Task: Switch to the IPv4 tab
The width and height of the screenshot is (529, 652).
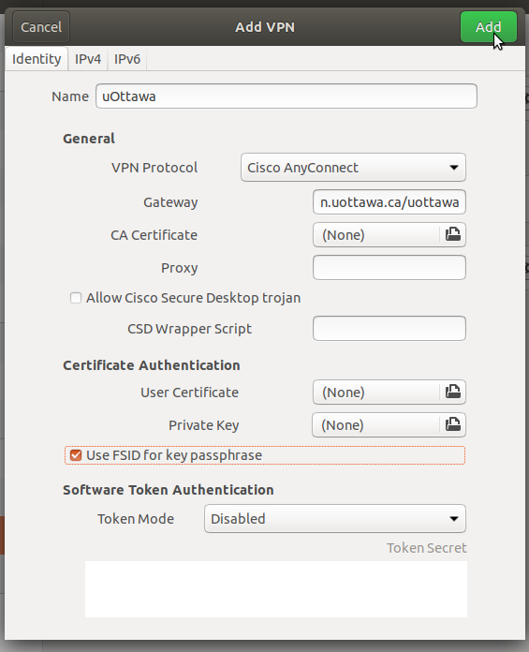Action: click(x=88, y=59)
